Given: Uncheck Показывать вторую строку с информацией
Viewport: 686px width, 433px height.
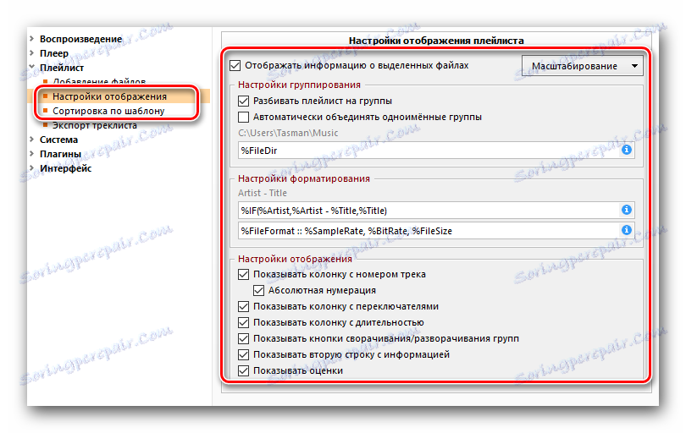Looking at the screenshot, I should pos(243,355).
